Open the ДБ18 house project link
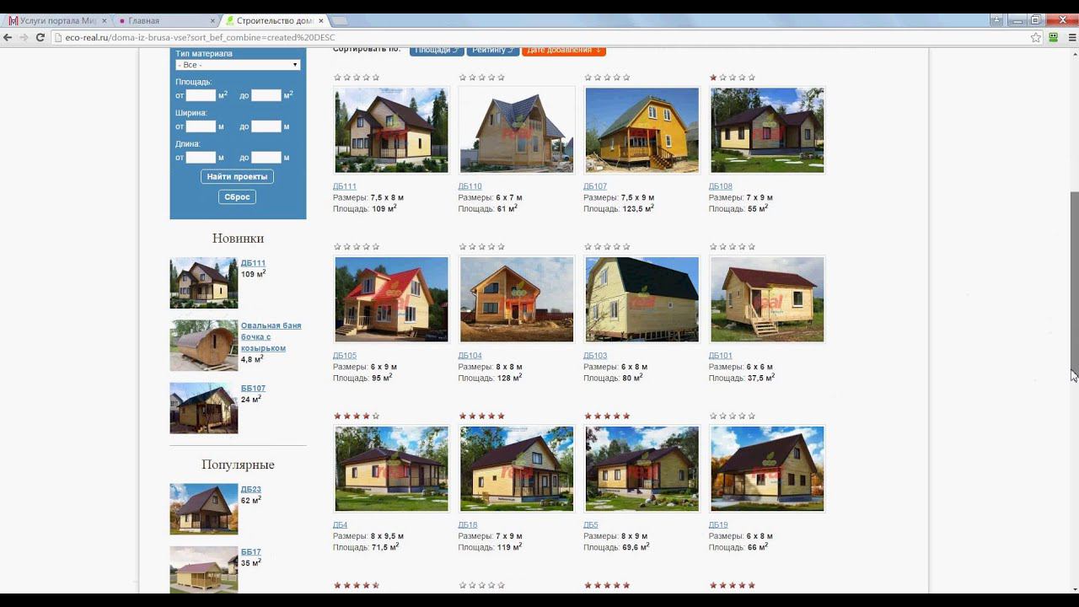The image size is (1079, 607). pos(468,525)
